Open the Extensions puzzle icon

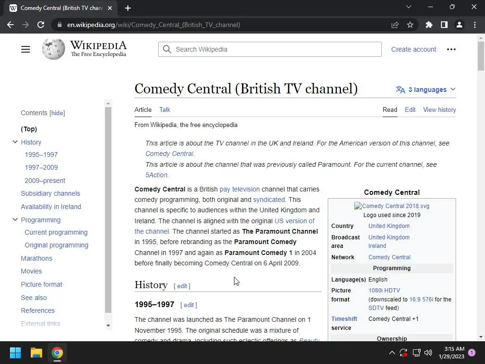429,25
